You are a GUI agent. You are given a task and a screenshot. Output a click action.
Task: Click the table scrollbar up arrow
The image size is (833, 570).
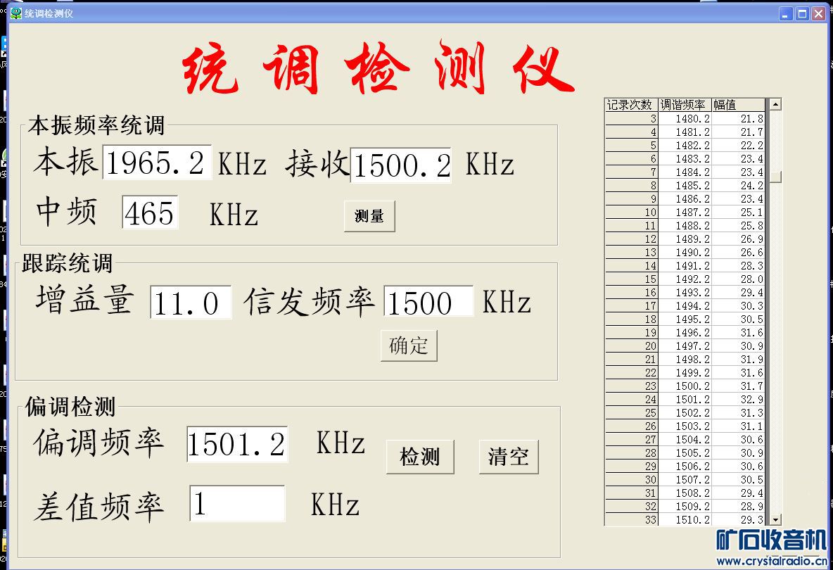[x=775, y=105]
